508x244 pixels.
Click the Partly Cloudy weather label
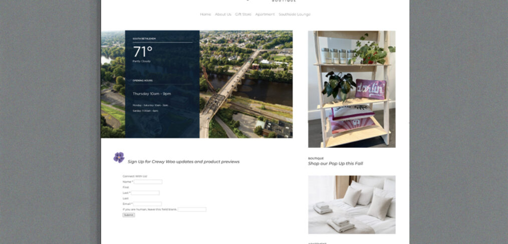pyautogui.click(x=142, y=61)
